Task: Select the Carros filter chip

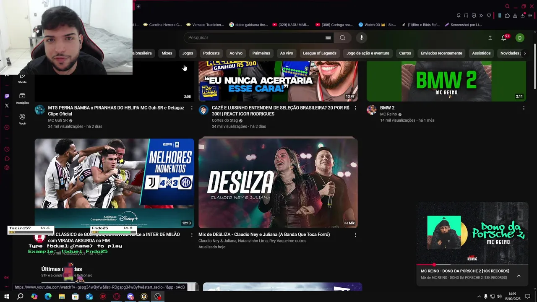Action: pyautogui.click(x=405, y=53)
